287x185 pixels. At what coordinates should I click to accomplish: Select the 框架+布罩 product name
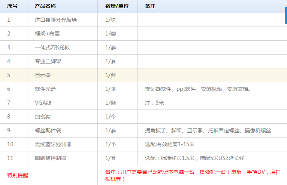pyautogui.click(x=47, y=34)
